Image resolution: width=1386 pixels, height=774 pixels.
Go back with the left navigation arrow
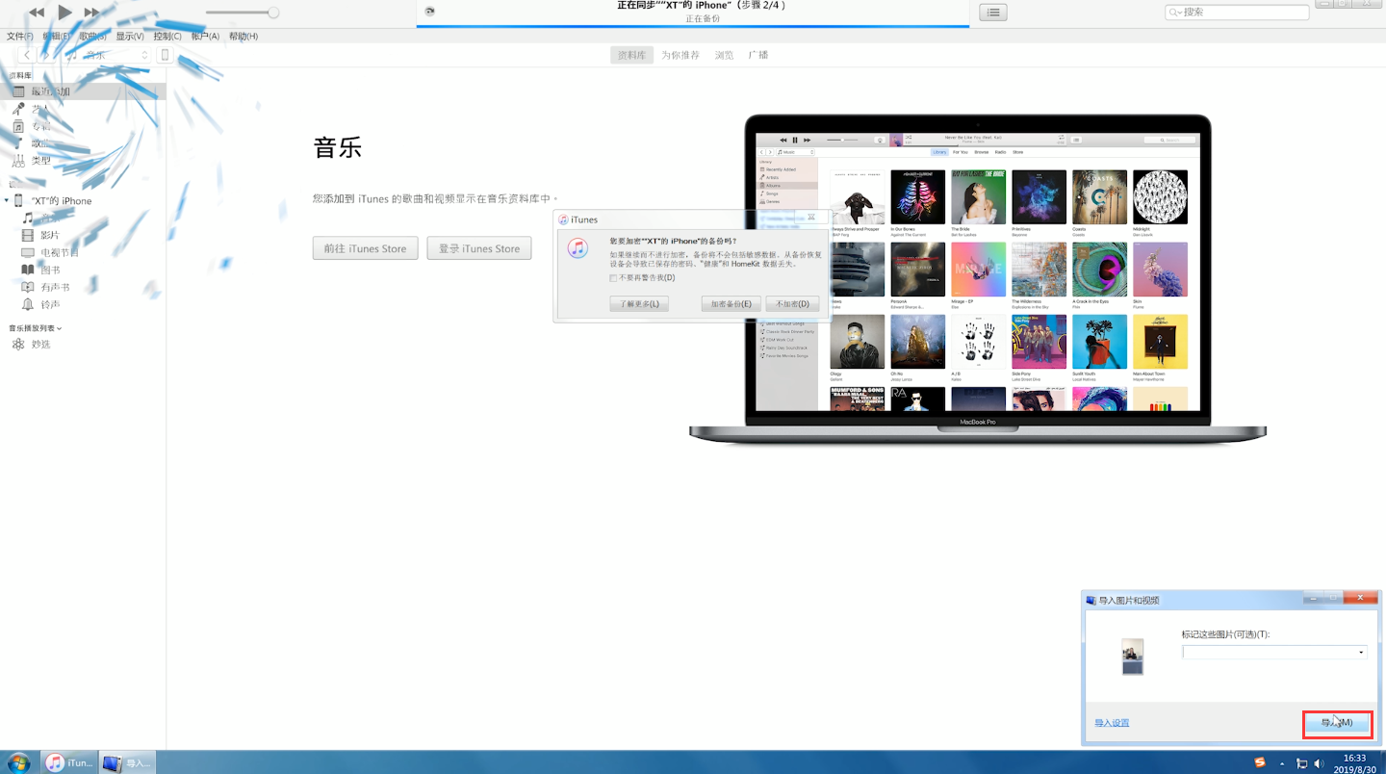(x=27, y=55)
